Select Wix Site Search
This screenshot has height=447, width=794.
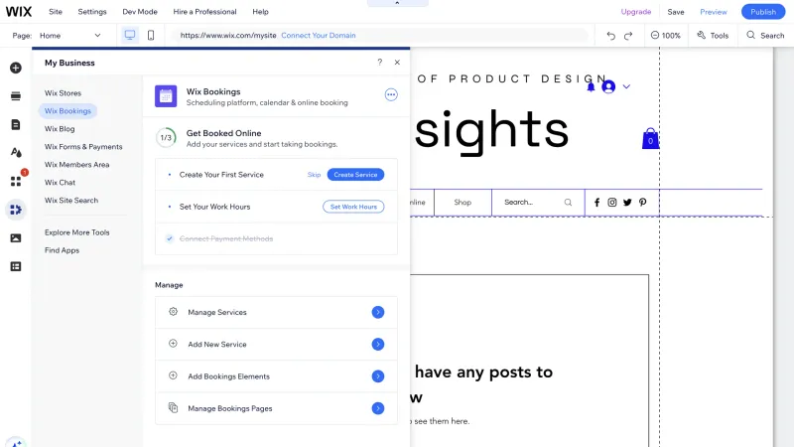click(71, 201)
